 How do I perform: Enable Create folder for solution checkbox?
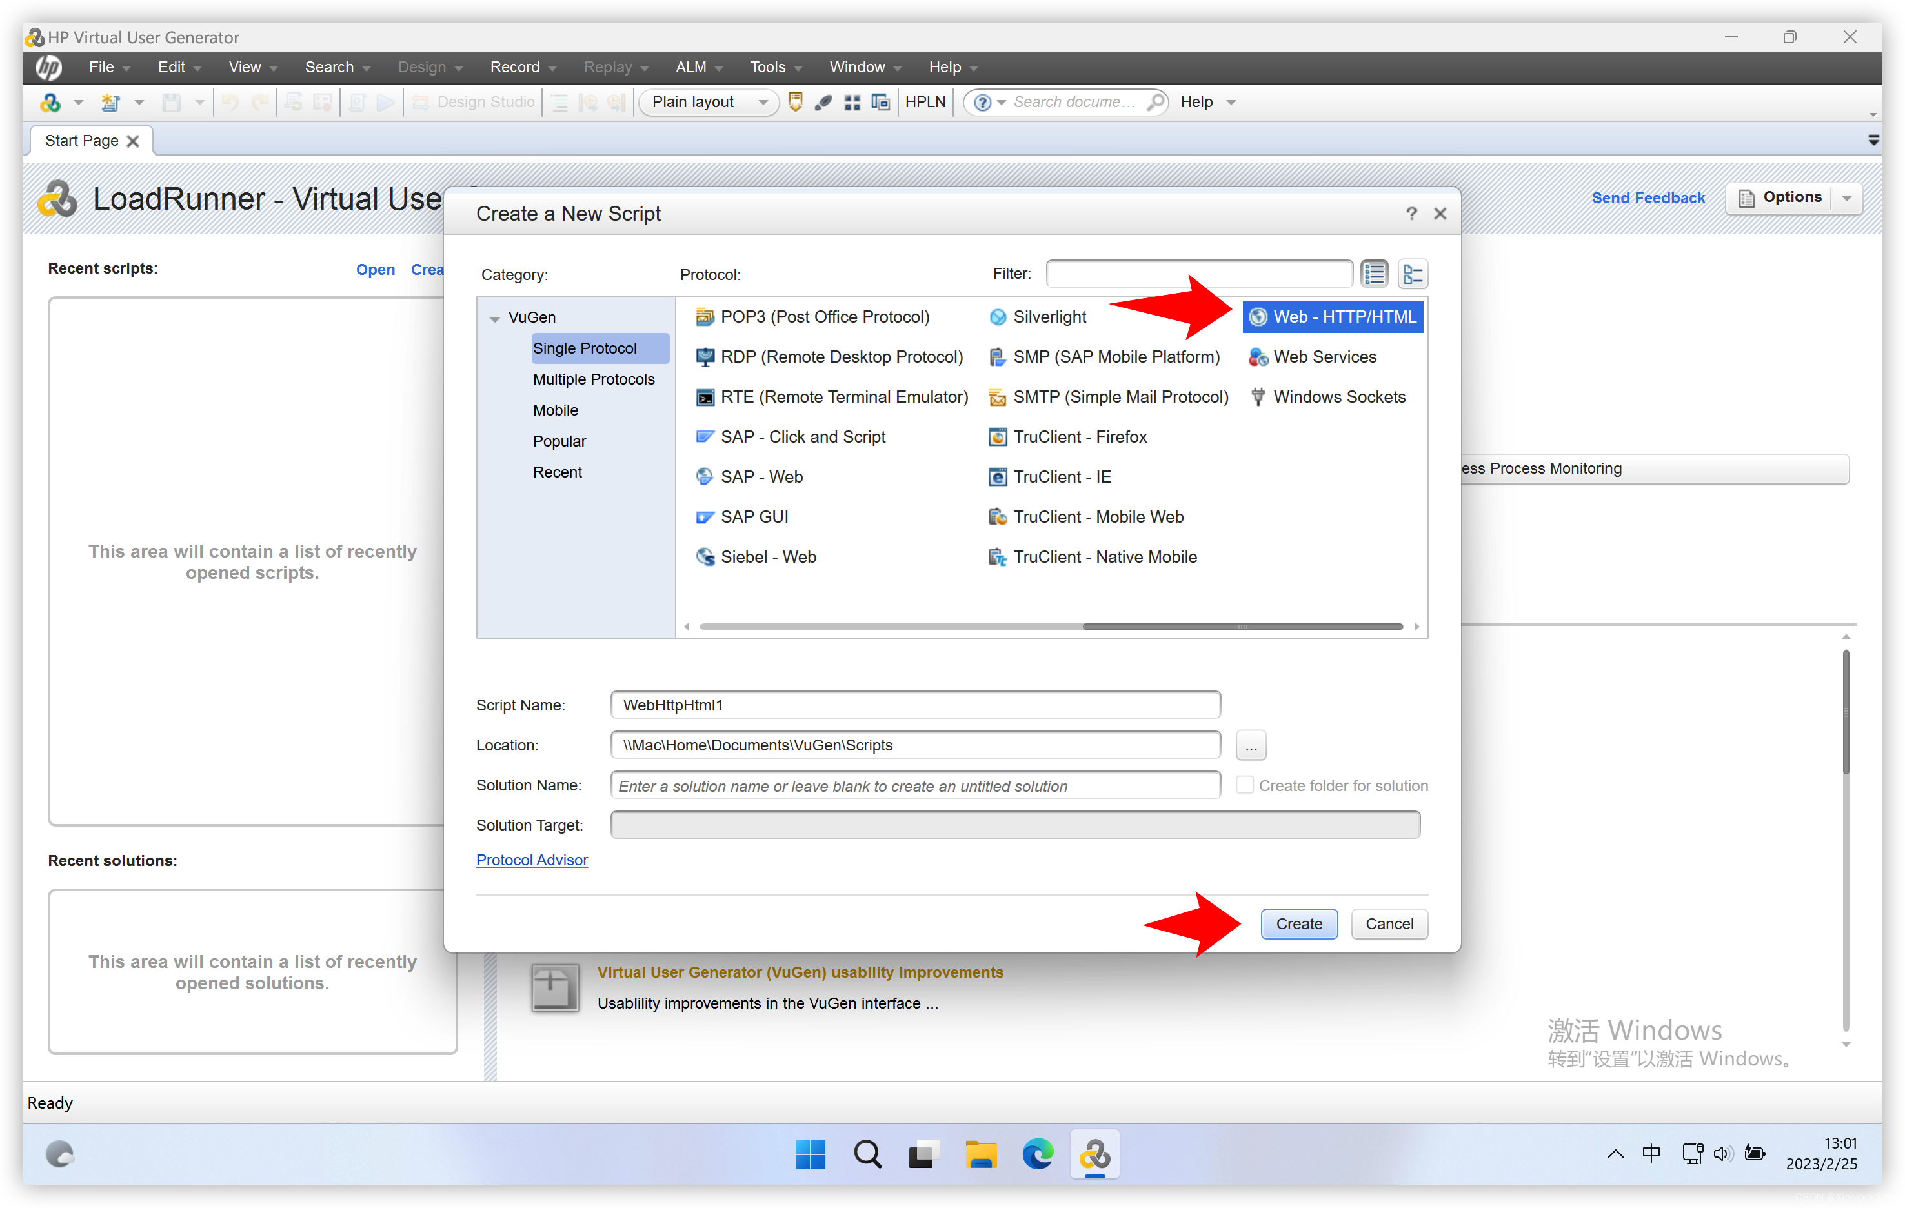[x=1244, y=785]
